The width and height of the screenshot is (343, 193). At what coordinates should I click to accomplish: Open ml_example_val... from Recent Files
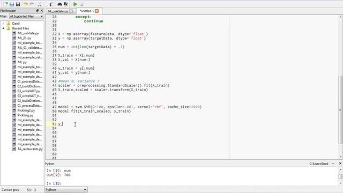pyautogui.click(x=30, y=57)
